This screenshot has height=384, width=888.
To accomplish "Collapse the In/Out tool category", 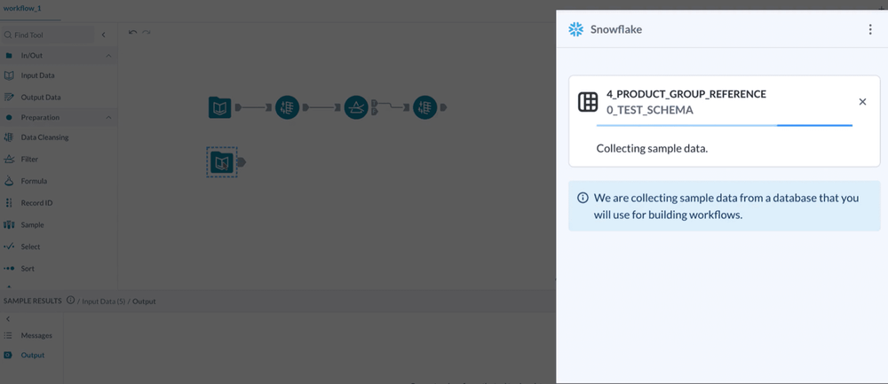I will [x=108, y=56].
